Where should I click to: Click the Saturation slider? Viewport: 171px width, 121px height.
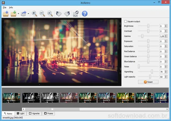(148, 46)
